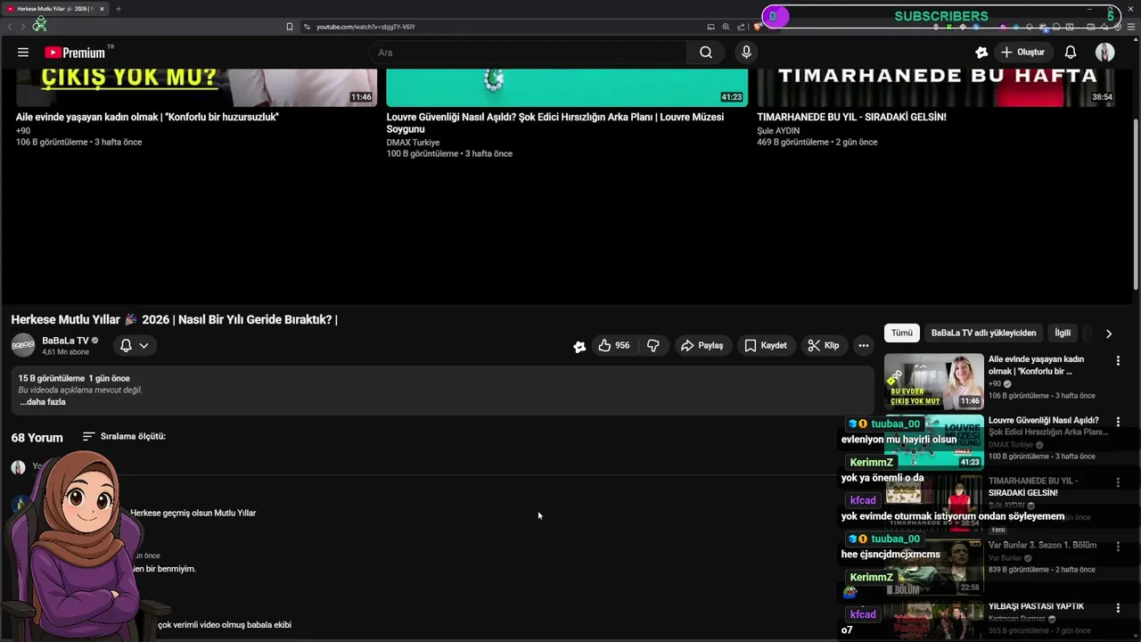Open a new browser tab with plus
1141x642 pixels.
click(118, 9)
